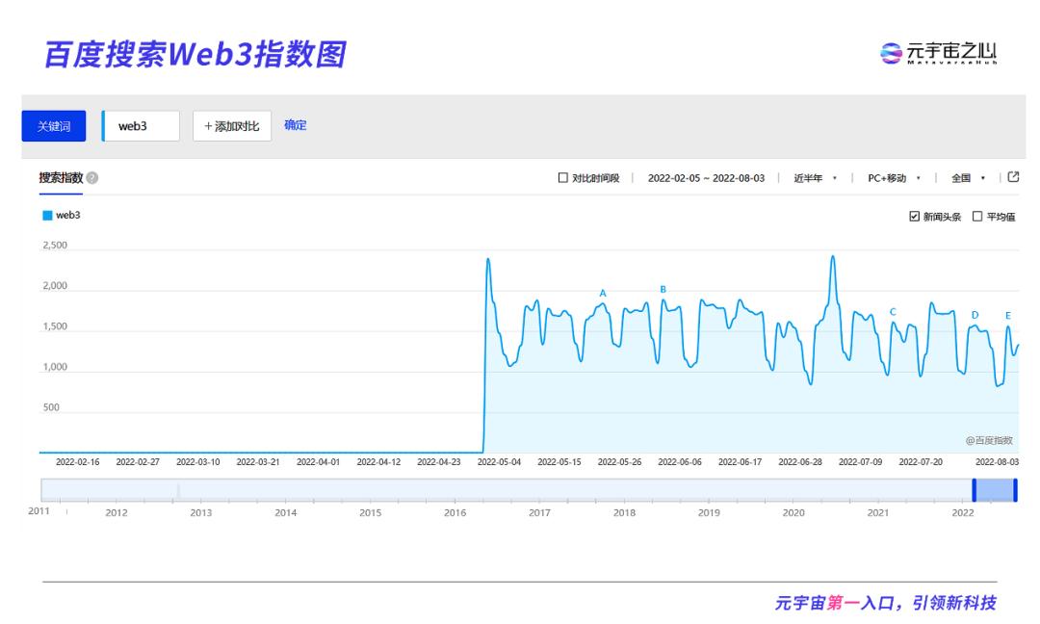1040x624 pixels.
Task: Click news marker A on the chart
Action: pos(603,293)
